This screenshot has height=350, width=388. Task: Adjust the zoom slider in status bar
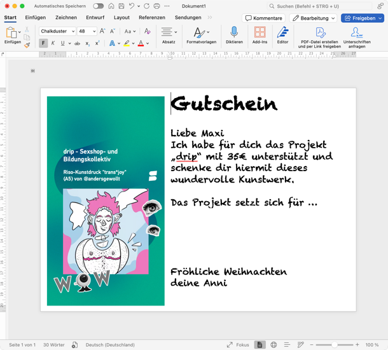335,345
